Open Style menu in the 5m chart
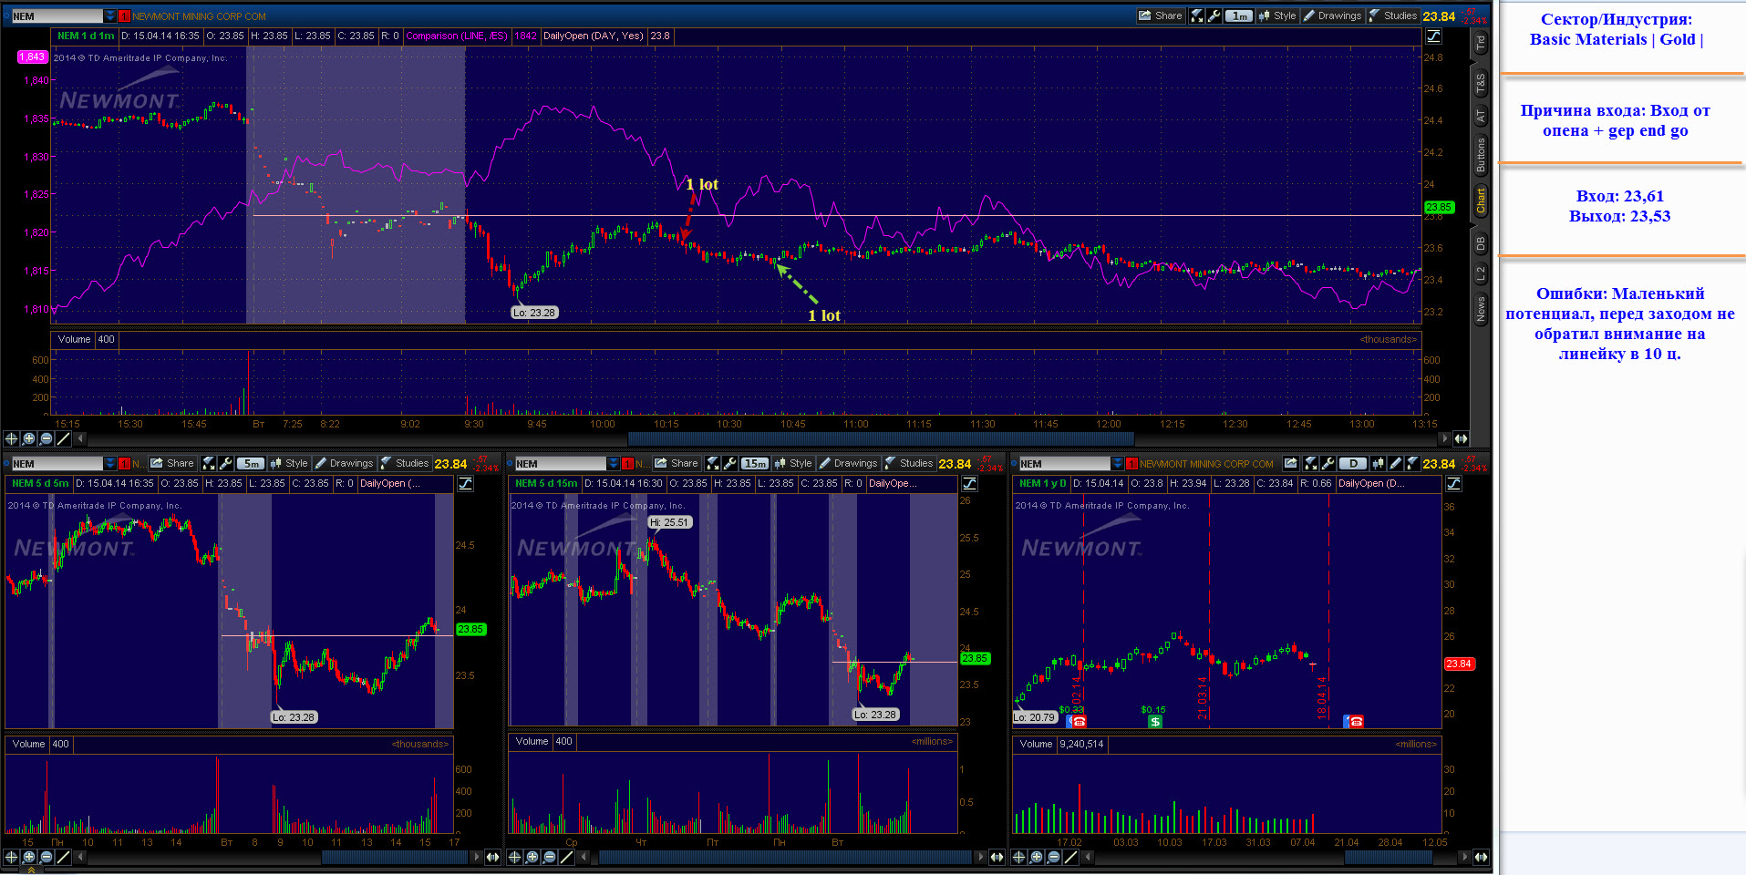The width and height of the screenshot is (1746, 875). (x=289, y=463)
